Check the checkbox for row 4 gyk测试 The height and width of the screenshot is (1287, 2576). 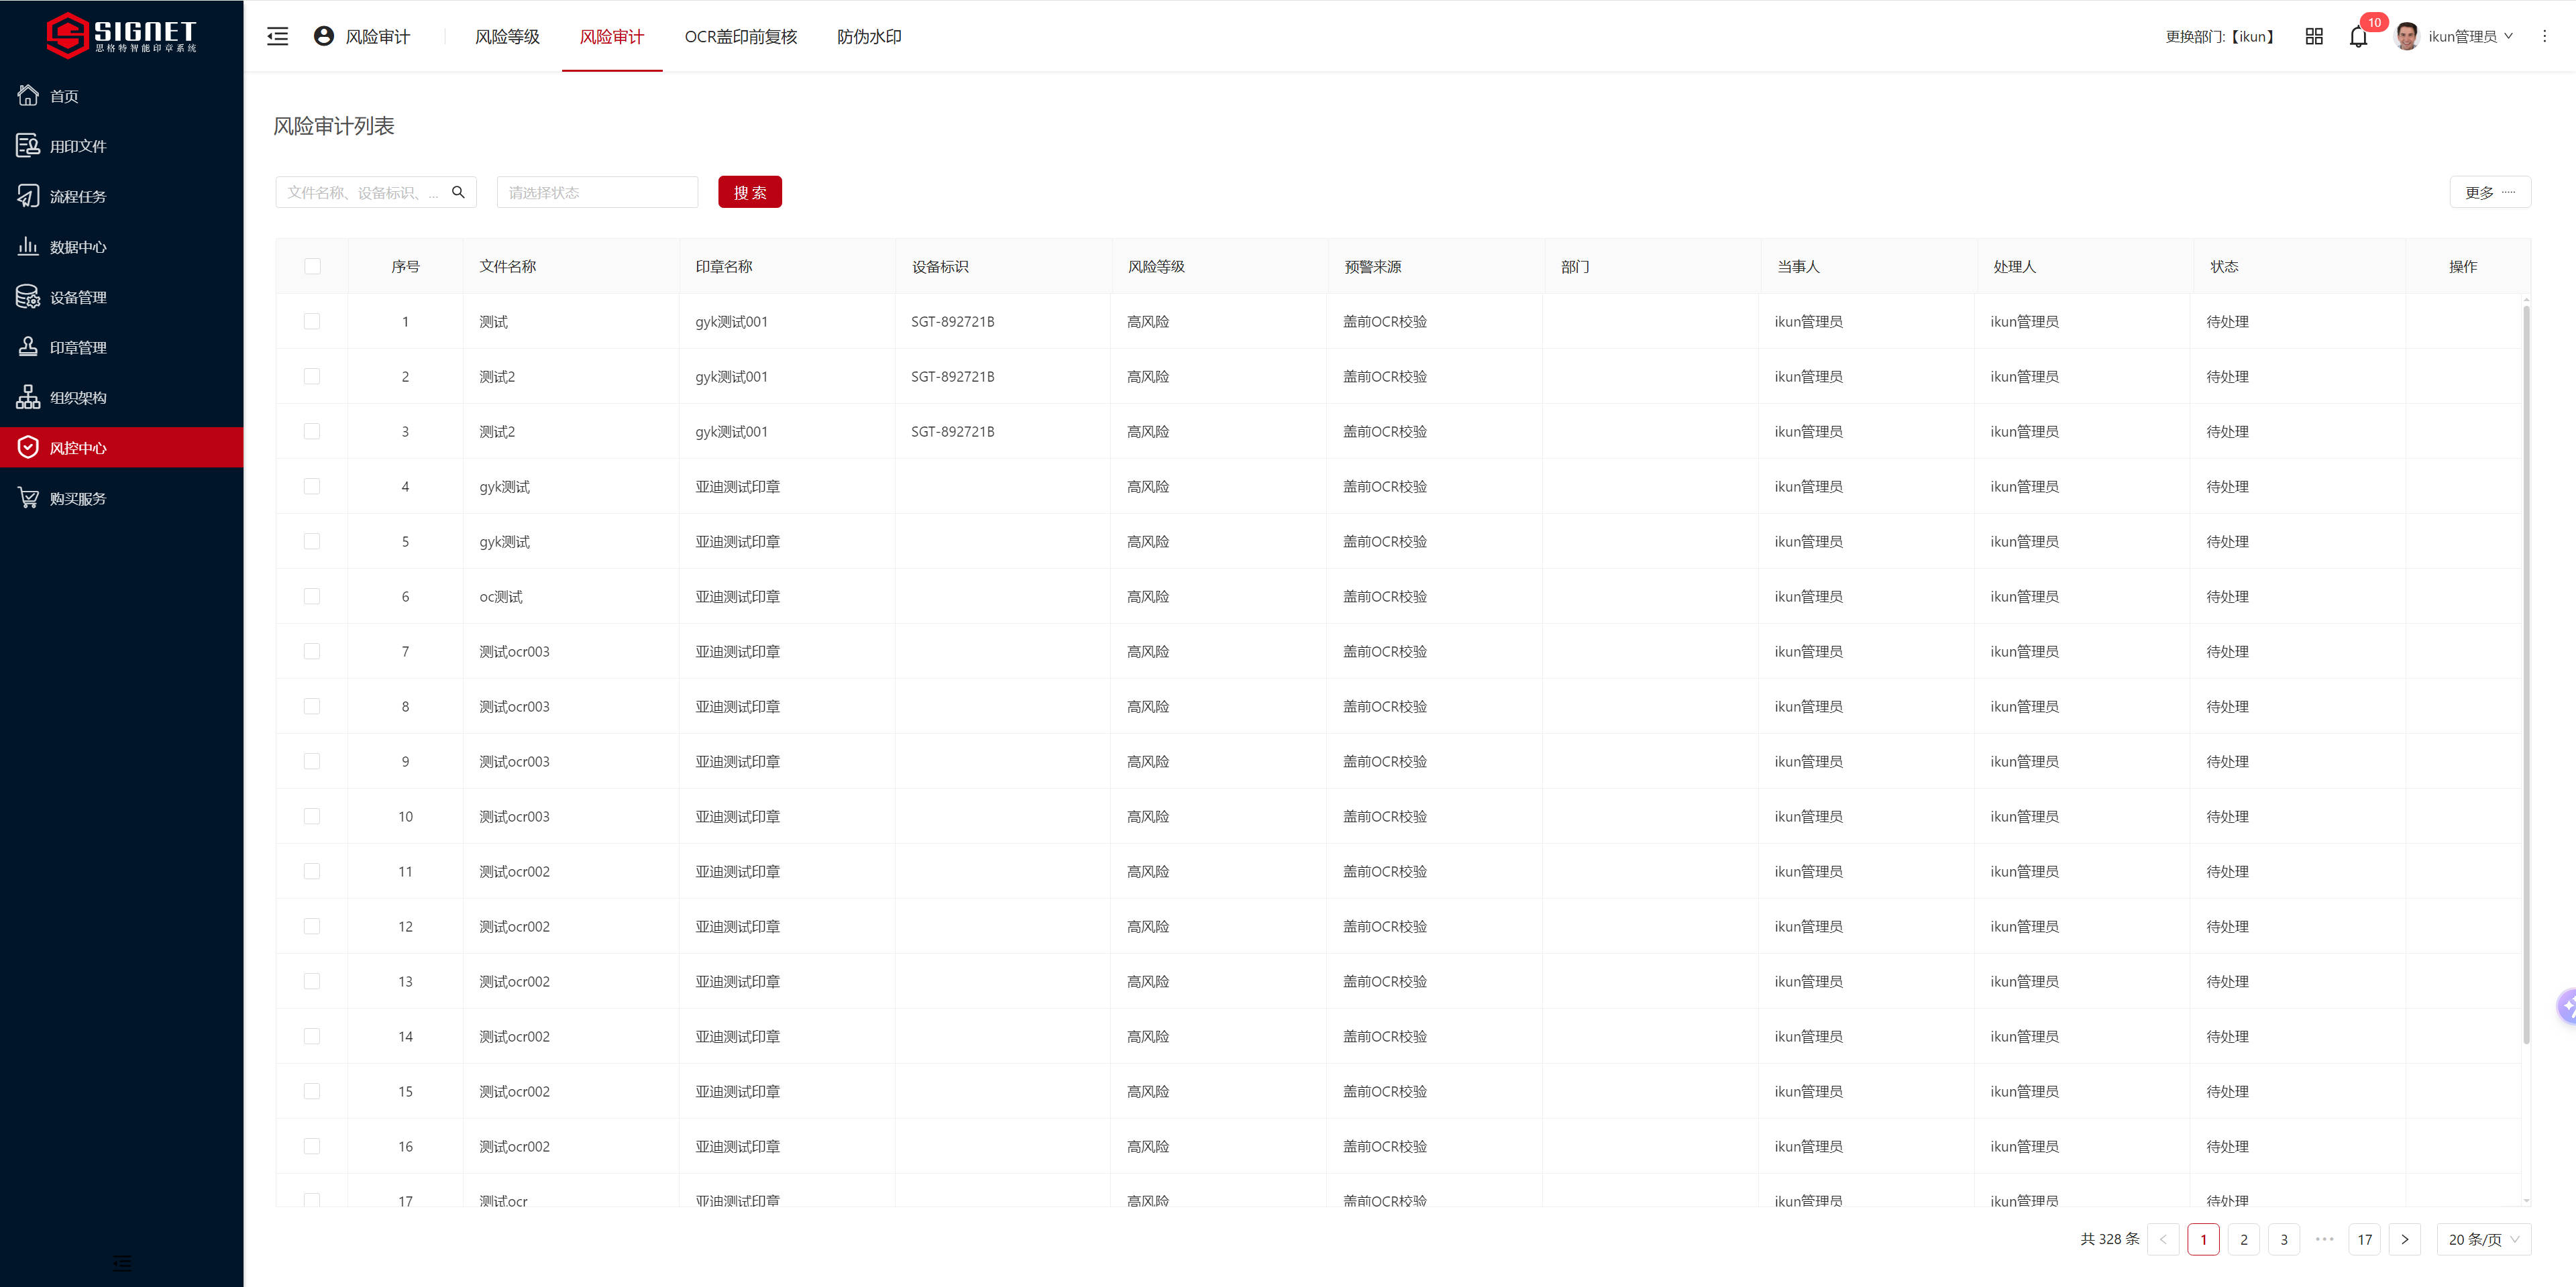click(312, 486)
